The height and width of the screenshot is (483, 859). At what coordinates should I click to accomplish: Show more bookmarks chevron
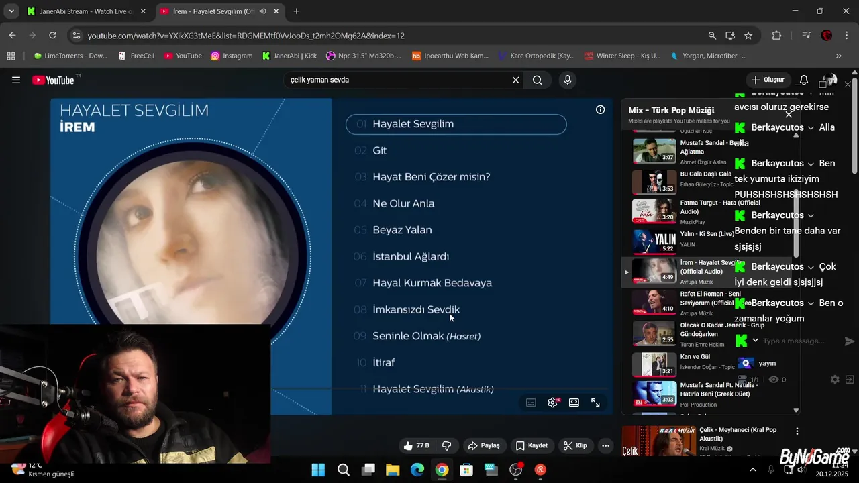coord(838,56)
